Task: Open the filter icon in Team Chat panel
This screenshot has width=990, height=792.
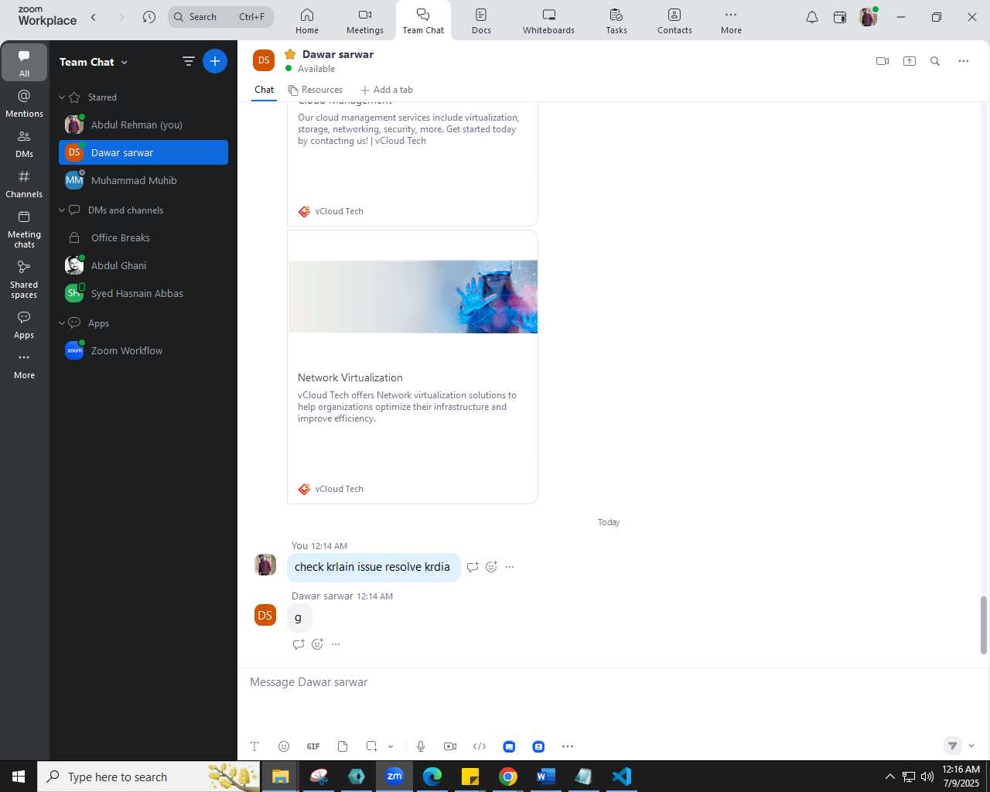Action: pyautogui.click(x=188, y=61)
